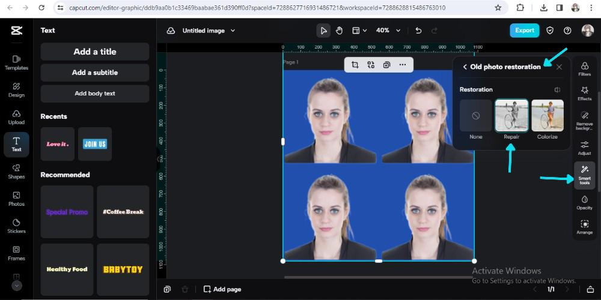
Task: Select the Text panel in sidebar
Action: (16, 145)
